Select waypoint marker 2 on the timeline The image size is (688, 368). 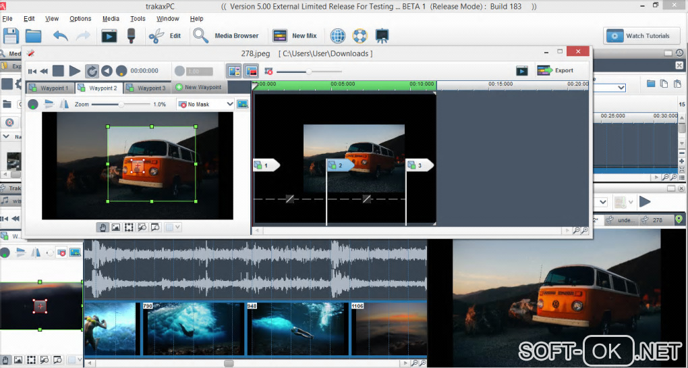(341, 165)
